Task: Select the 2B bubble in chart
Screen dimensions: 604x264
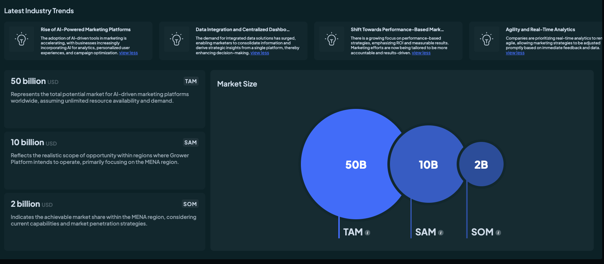Action: [481, 164]
